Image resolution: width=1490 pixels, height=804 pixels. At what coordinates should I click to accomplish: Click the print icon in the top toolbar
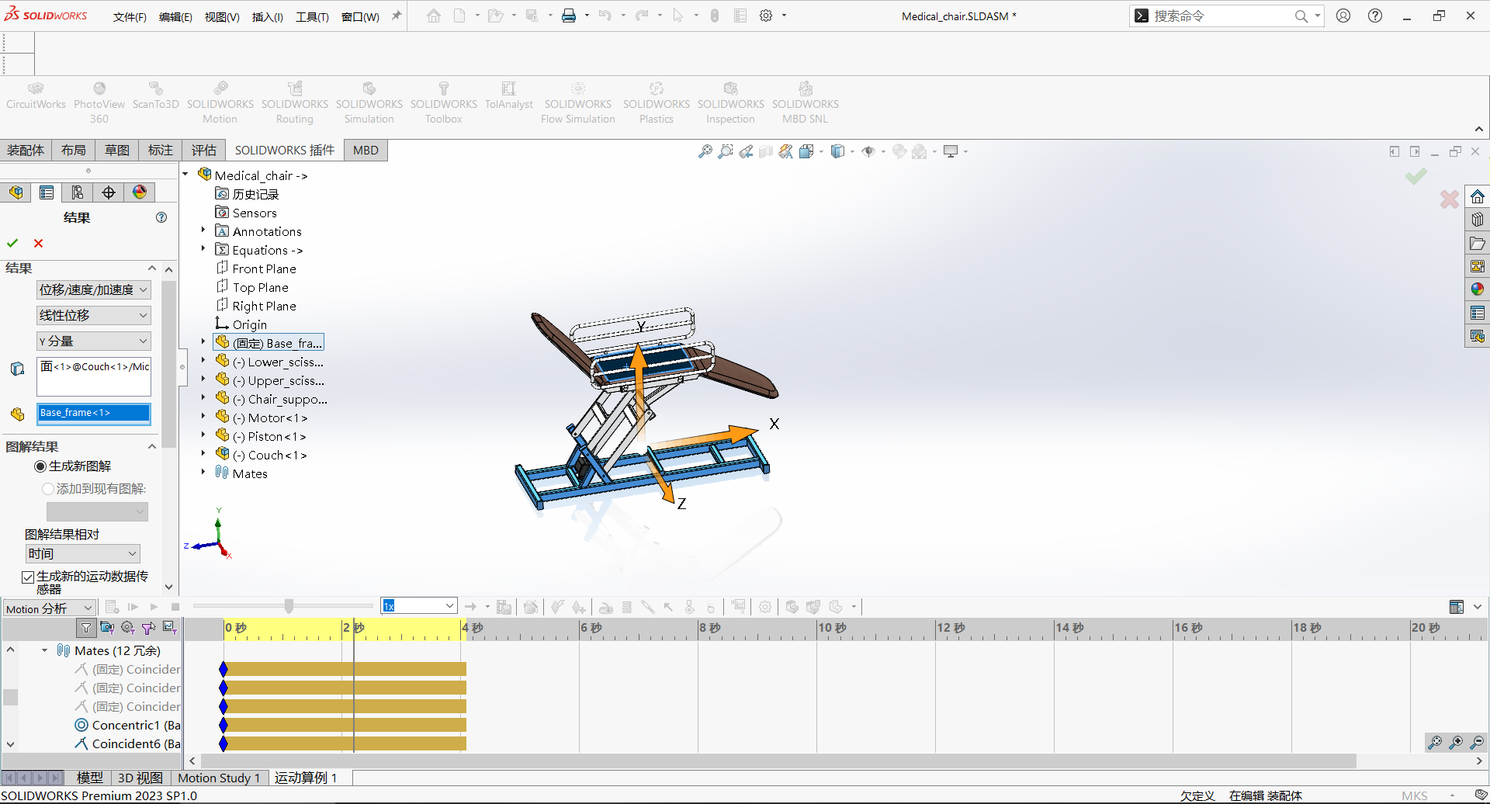point(569,16)
